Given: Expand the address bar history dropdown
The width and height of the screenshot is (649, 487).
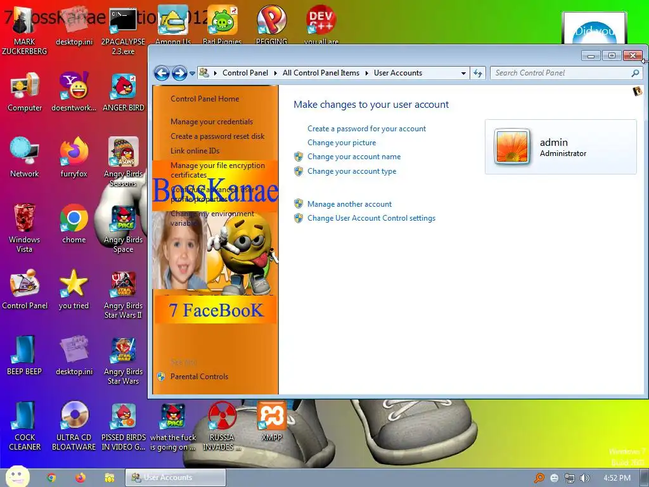Looking at the screenshot, I should [463, 74].
